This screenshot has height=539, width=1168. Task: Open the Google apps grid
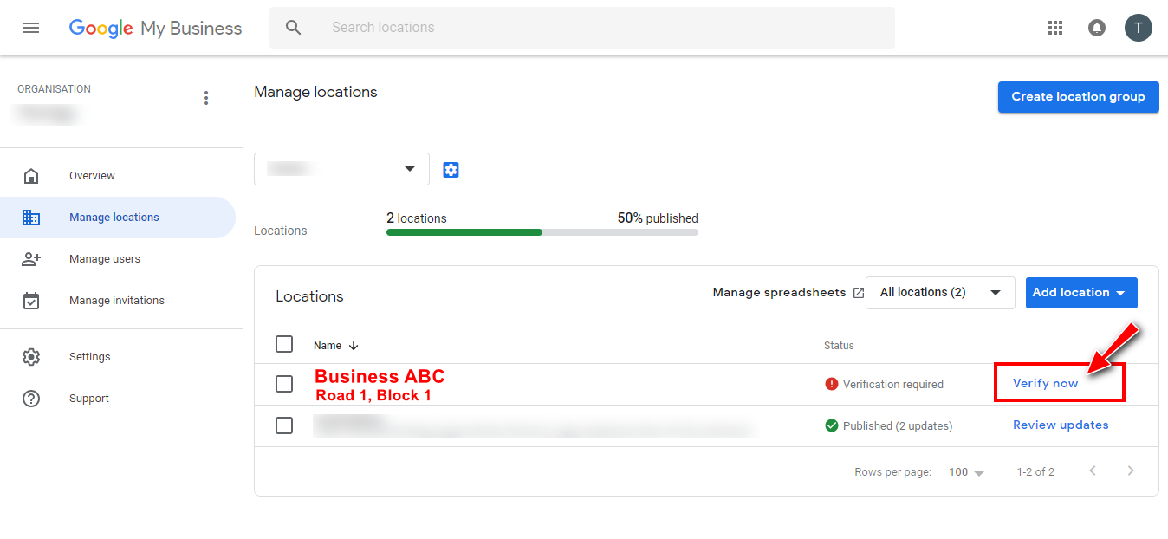tap(1054, 28)
